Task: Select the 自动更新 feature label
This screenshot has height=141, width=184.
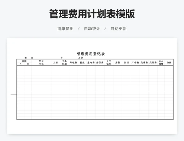Action: coord(118,29)
